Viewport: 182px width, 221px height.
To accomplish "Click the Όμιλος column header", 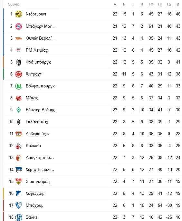I will click(13, 5).
